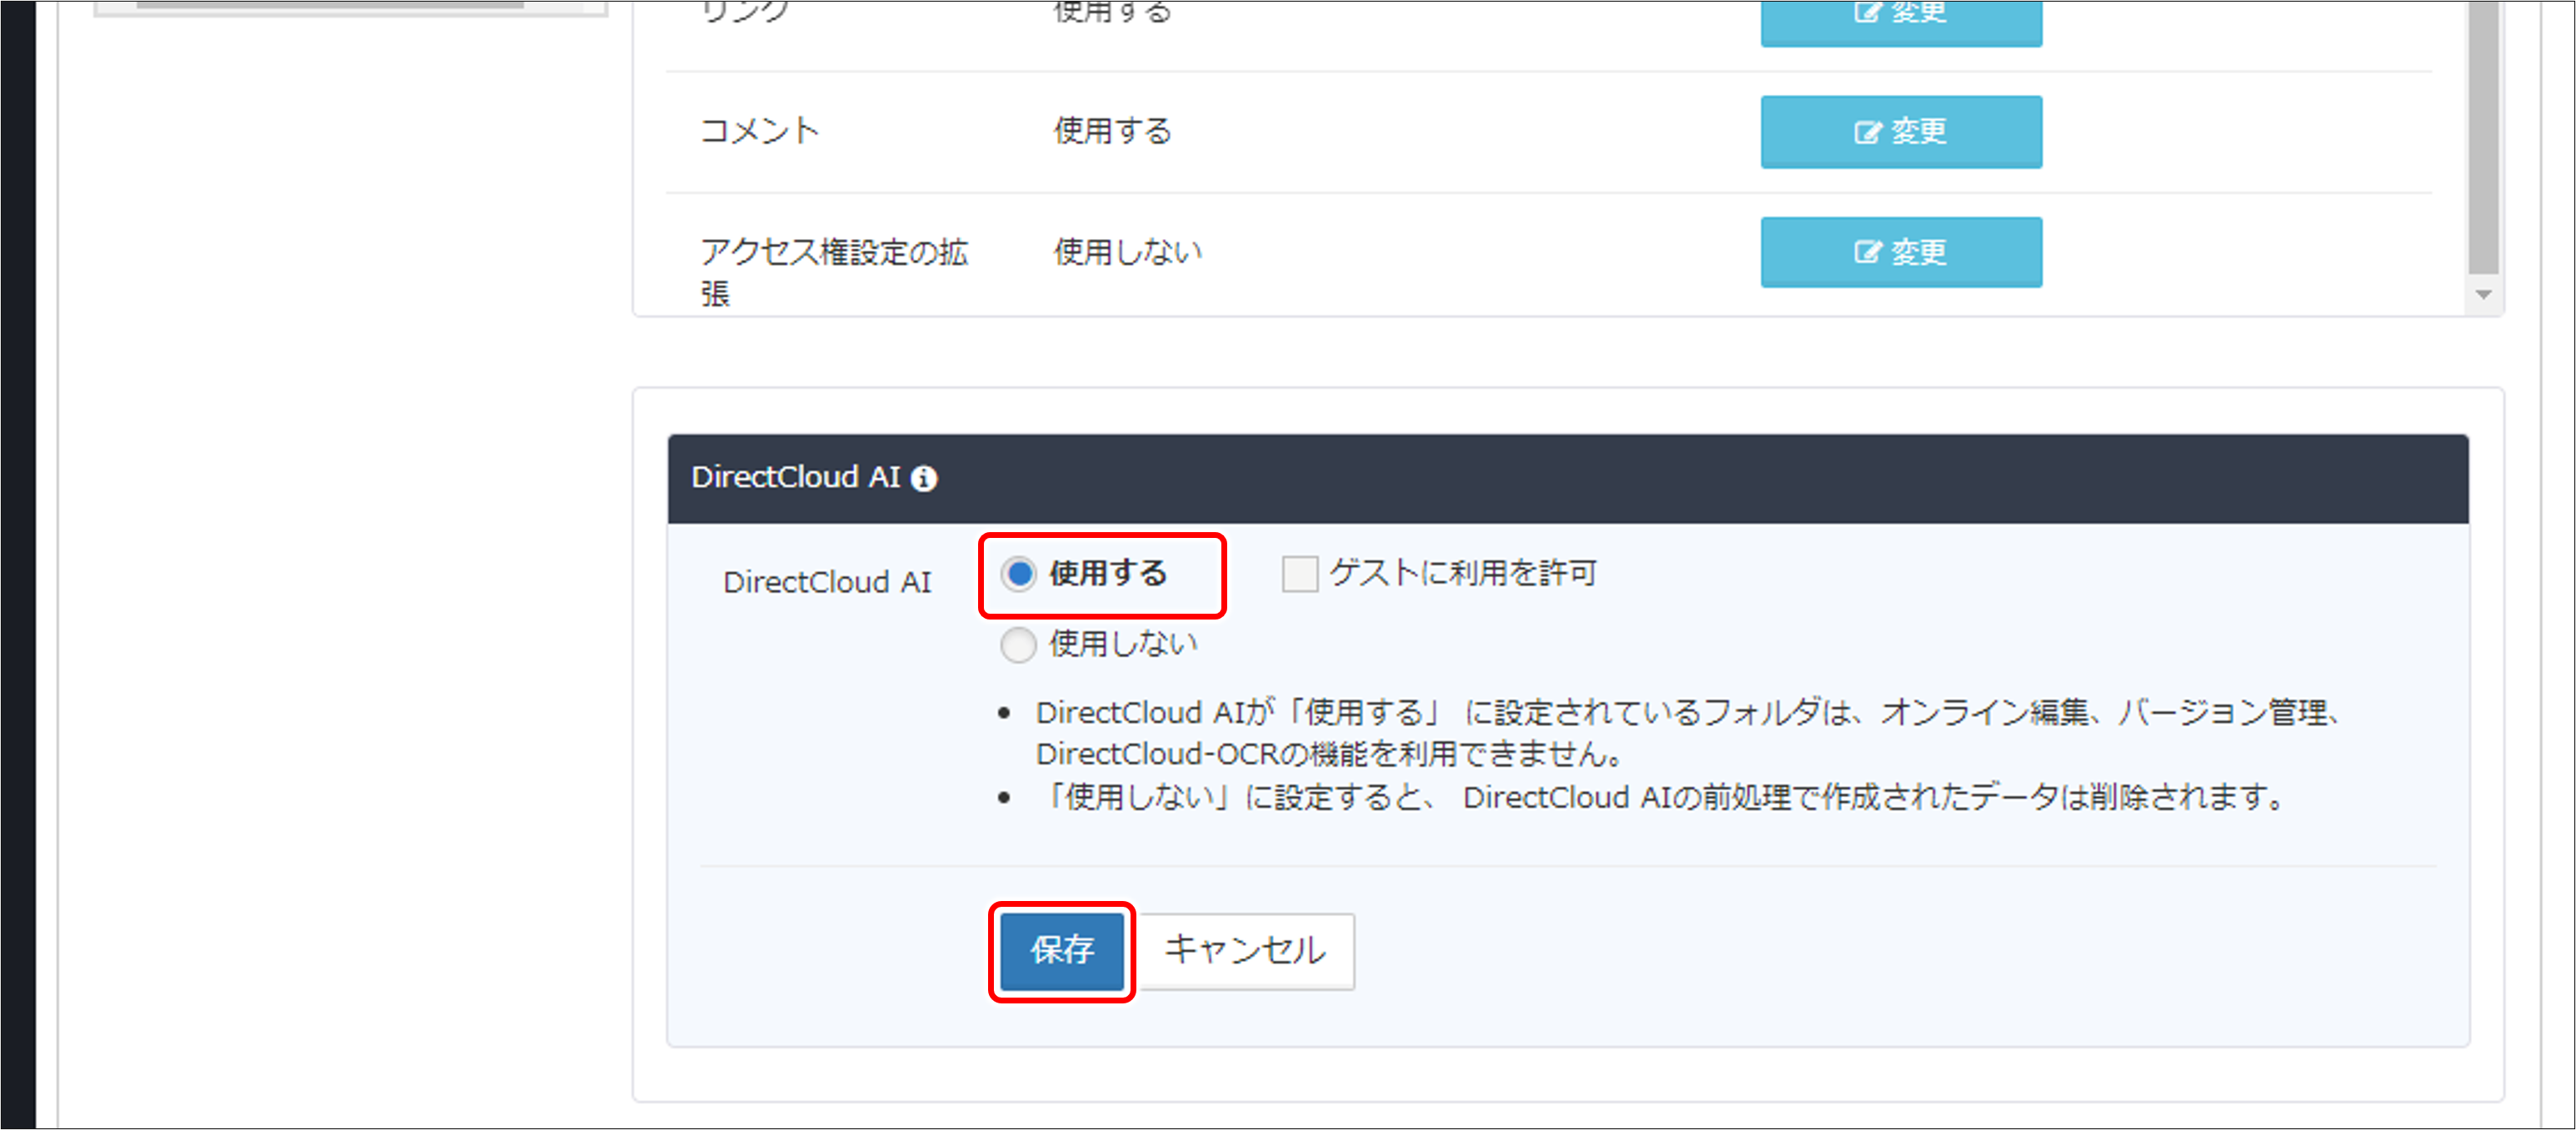The width and height of the screenshot is (2576, 1130).
Task: Click 使用しない value of アクセス権設定の拡張
Action: click(1123, 251)
